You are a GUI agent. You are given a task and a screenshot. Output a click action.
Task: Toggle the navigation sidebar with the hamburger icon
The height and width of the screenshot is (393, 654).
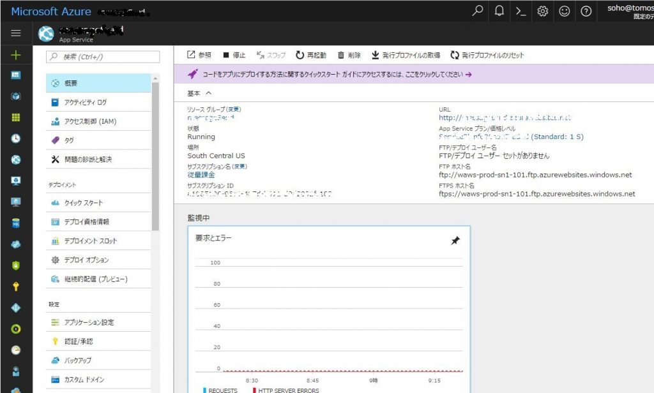[x=16, y=33]
